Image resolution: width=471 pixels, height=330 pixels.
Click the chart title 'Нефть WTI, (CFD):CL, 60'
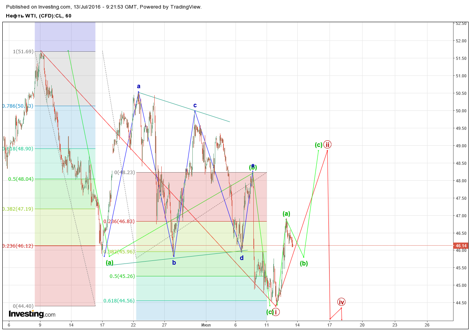tap(38, 16)
